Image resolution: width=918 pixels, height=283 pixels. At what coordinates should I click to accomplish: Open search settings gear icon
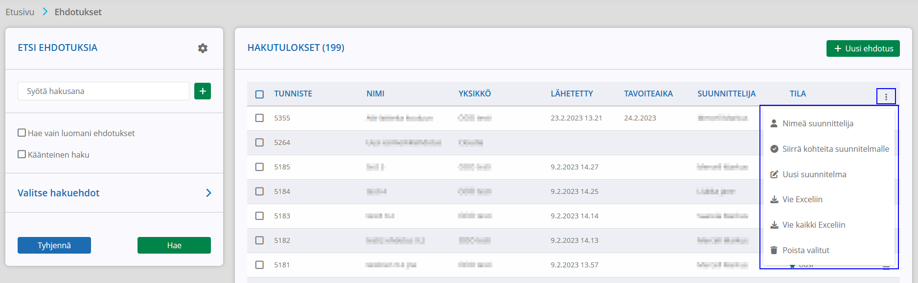[203, 48]
